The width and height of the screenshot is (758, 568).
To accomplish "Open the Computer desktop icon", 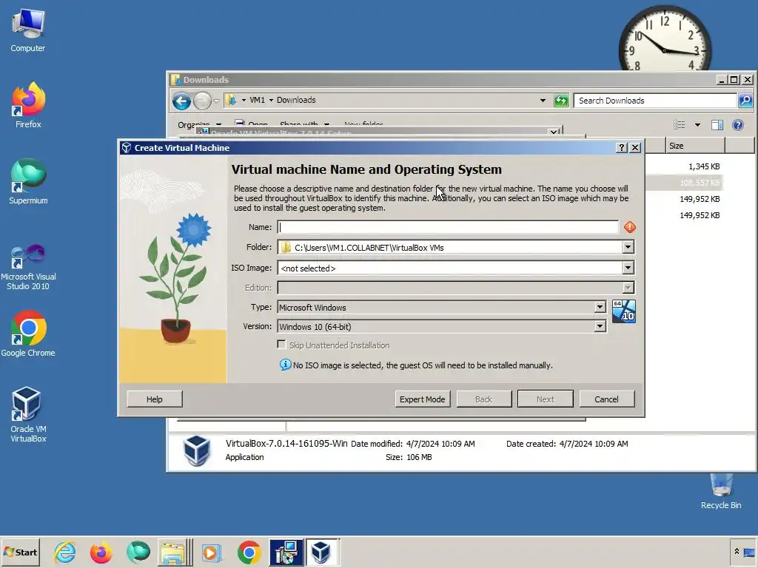I will pyautogui.click(x=27, y=31).
